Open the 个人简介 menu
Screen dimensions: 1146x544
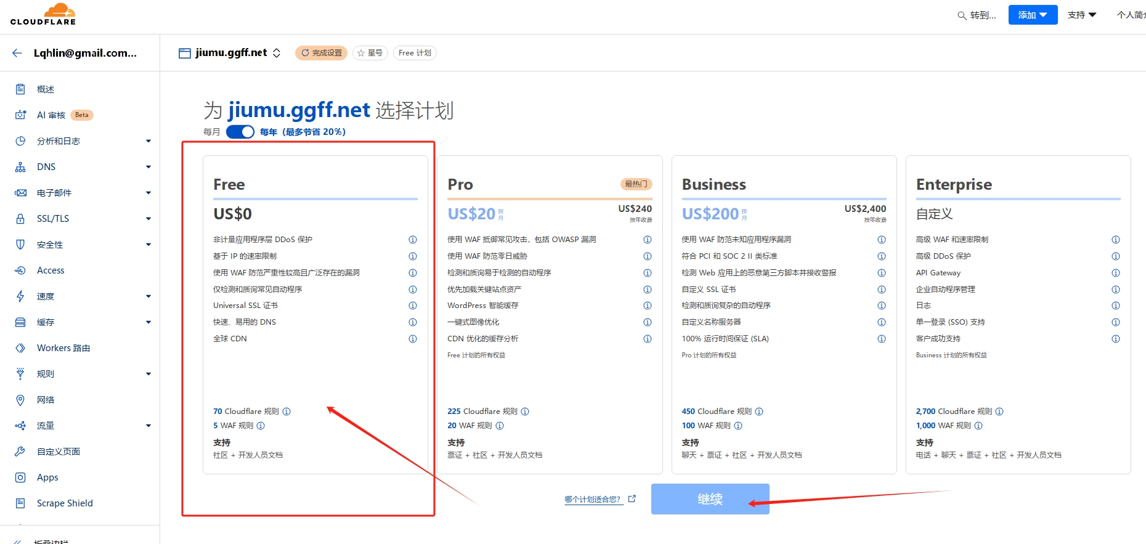point(1131,15)
